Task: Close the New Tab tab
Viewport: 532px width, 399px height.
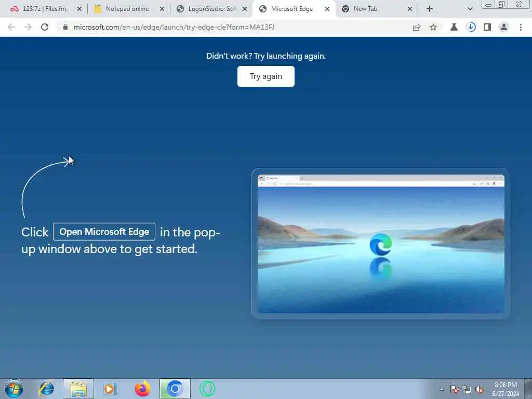Action: [x=410, y=9]
